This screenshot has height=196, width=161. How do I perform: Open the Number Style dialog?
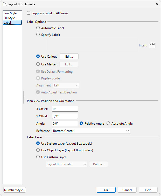pos(15,190)
